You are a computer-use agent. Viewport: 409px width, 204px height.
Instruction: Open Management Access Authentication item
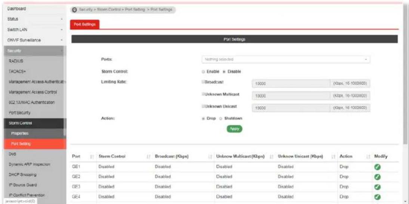point(35,82)
